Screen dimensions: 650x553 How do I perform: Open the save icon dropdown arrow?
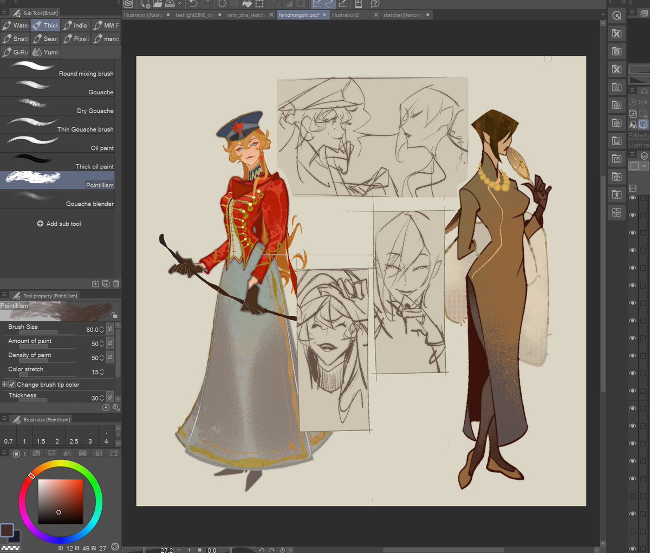(179, 4)
